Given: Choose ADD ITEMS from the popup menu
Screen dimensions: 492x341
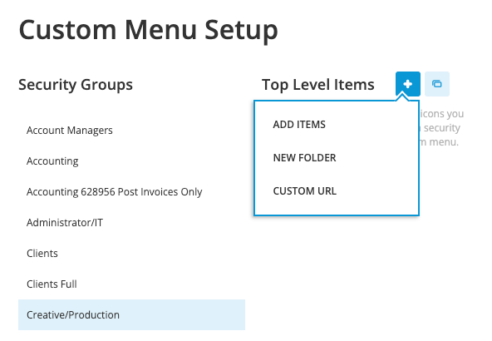Looking at the screenshot, I should pyautogui.click(x=299, y=125).
